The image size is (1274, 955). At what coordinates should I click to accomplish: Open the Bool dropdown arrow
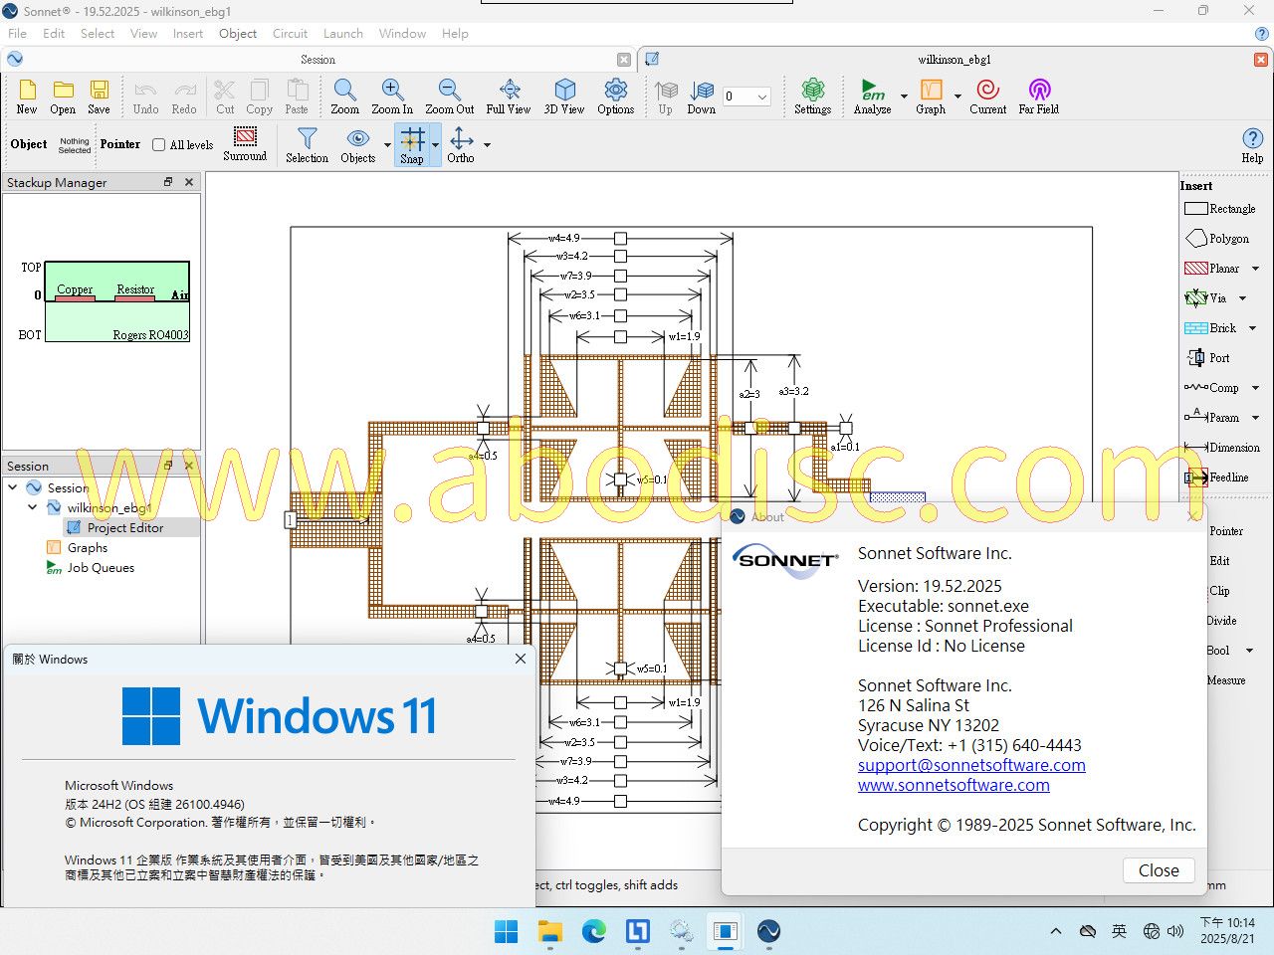[x=1249, y=651]
